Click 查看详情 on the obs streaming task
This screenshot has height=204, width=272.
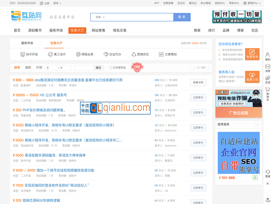(198, 82)
